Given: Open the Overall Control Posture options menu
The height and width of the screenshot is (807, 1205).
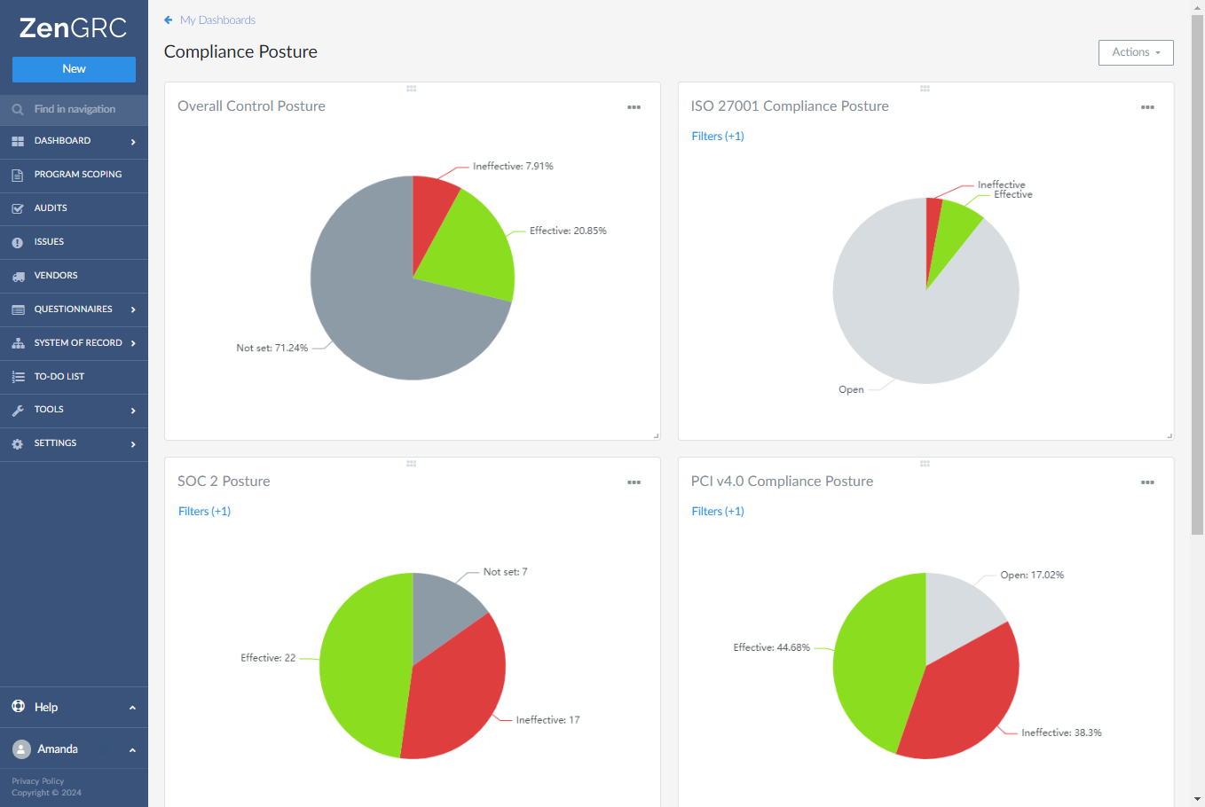Looking at the screenshot, I should click(x=634, y=107).
